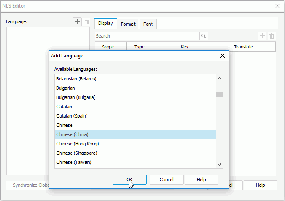This screenshot has height=201, width=285.
Task: Choose Catalan (Spain) language
Action: point(72,116)
